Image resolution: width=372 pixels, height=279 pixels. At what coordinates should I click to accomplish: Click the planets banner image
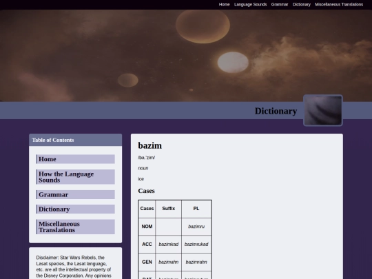[186, 56]
